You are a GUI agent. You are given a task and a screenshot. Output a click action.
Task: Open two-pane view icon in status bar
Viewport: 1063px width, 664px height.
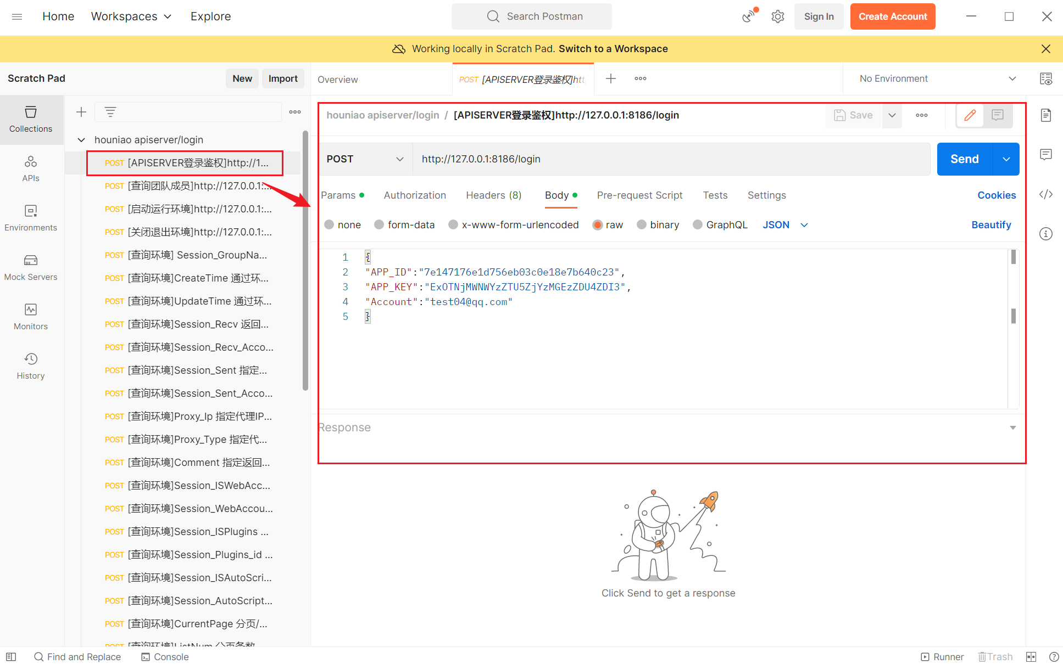(1031, 657)
